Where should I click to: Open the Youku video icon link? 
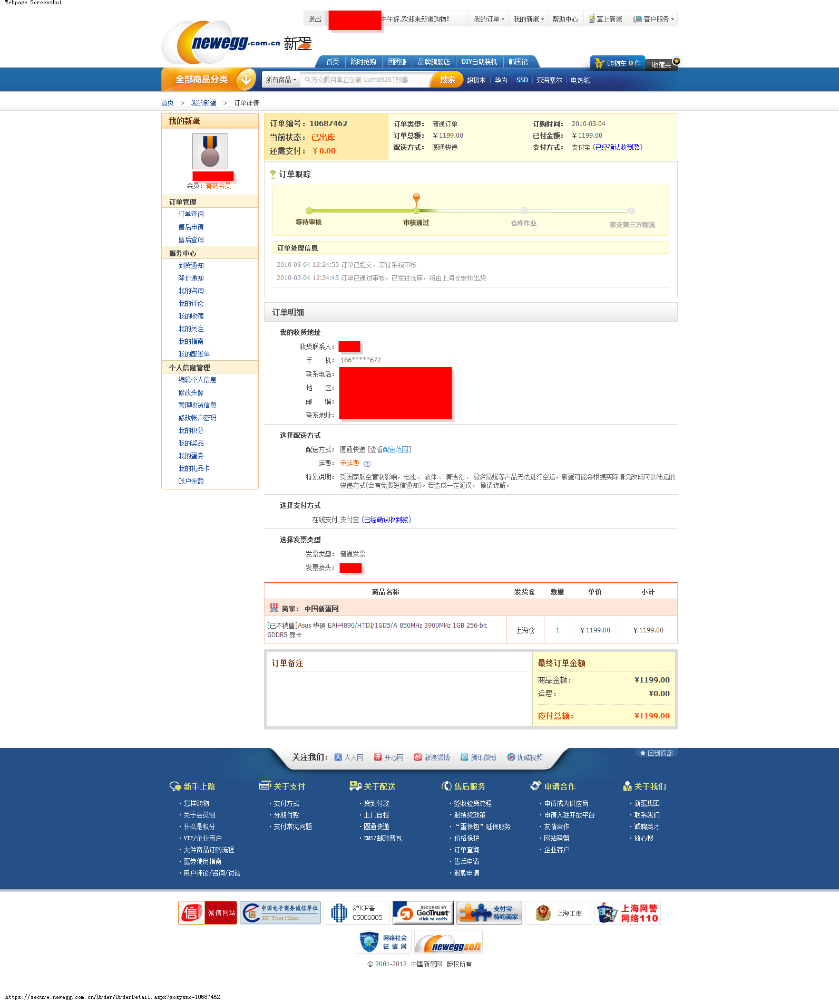(x=511, y=757)
